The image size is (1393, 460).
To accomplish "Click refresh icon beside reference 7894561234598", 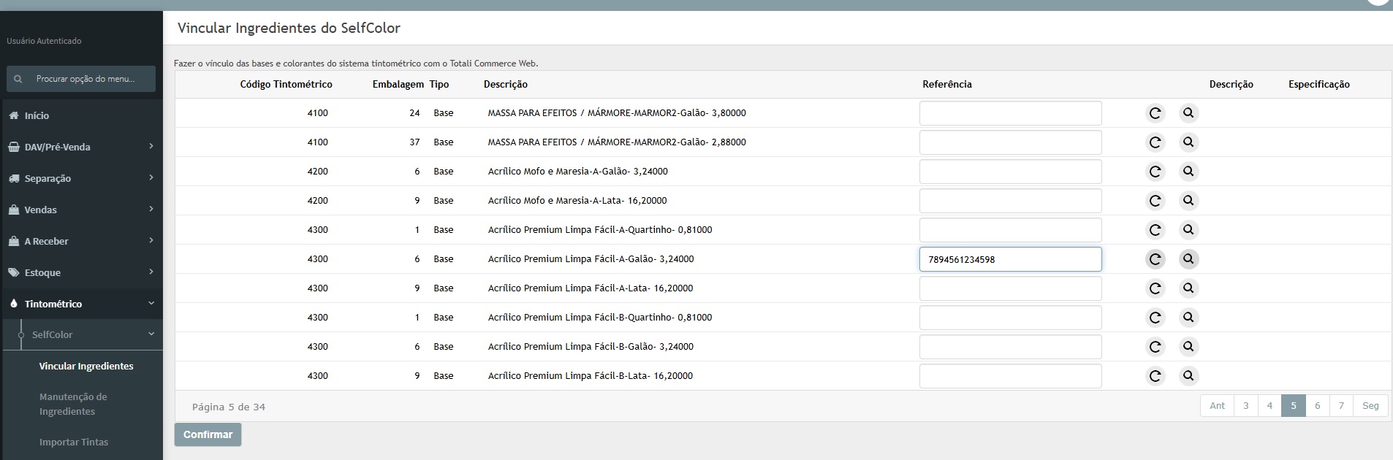I will 1155,259.
